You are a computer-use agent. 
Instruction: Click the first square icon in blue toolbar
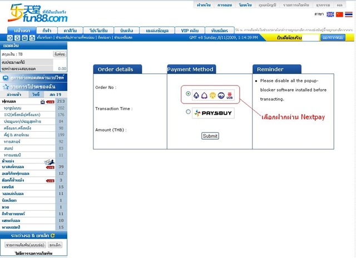pos(10,38)
